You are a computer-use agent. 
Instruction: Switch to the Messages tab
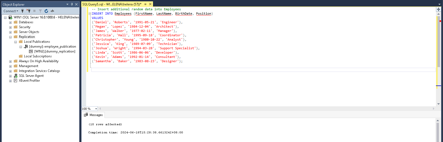93,115
